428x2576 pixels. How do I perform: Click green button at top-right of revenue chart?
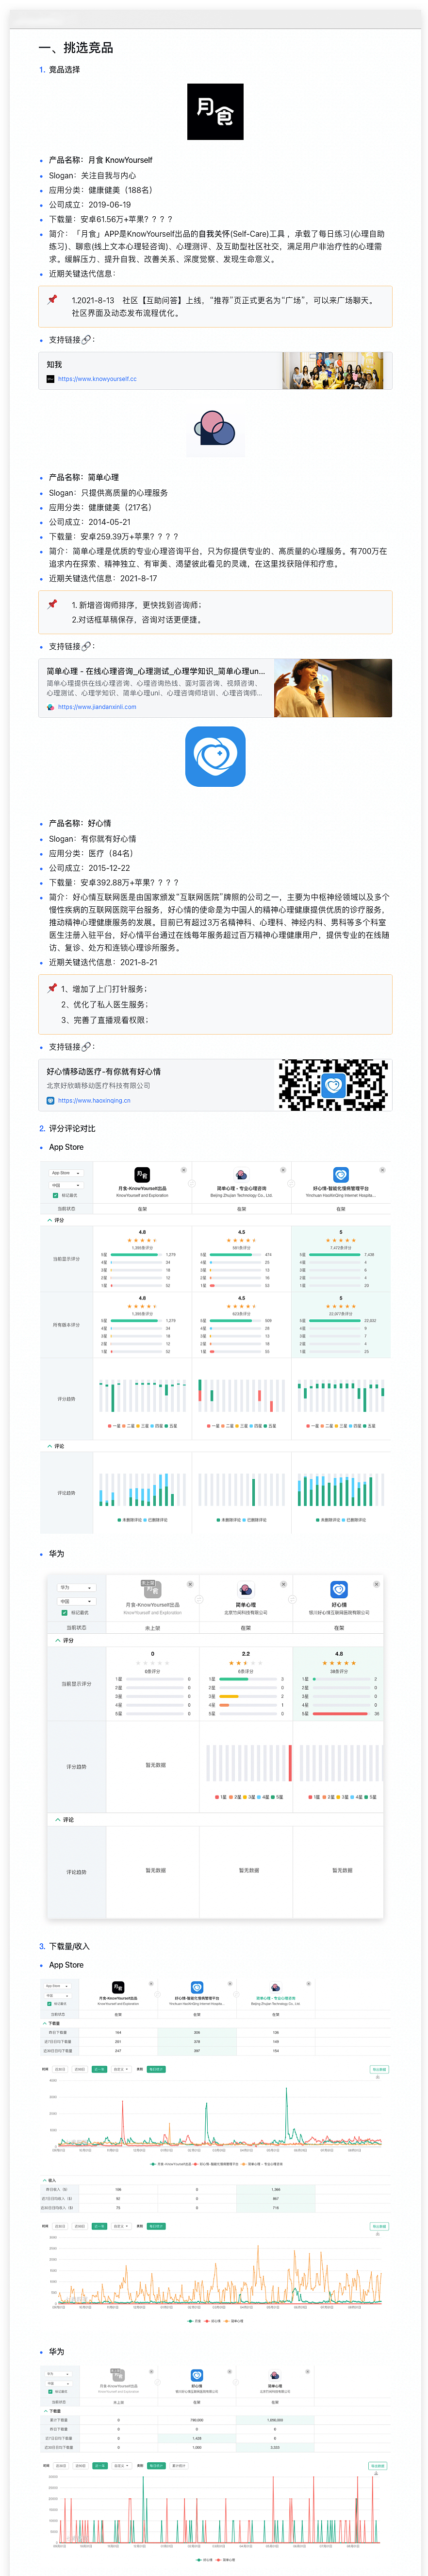tap(379, 2226)
